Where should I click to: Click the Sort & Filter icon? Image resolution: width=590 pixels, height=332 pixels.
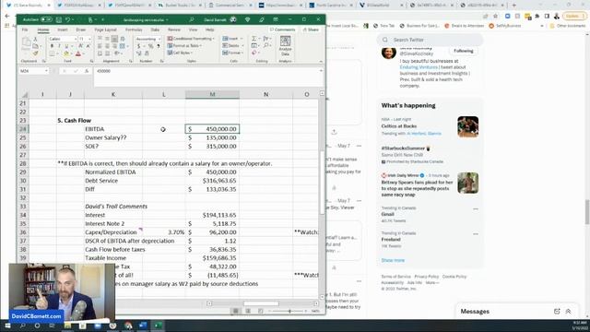click(x=266, y=39)
